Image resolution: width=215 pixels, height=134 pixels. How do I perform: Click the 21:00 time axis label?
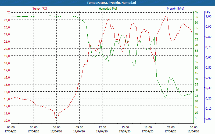click(171, 127)
